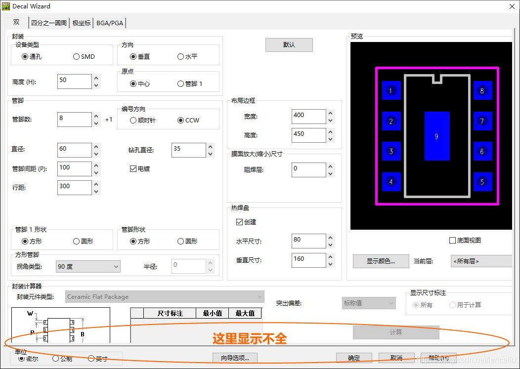Click the 取消 button
The image size is (520, 369).
(396, 358)
